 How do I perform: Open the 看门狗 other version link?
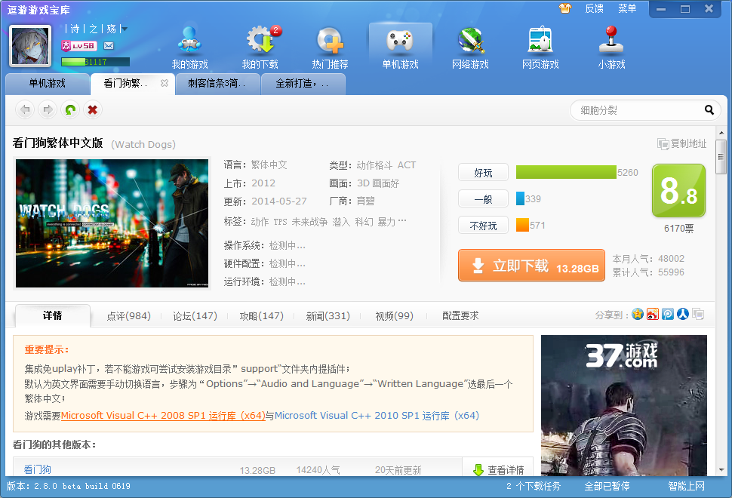point(37,469)
